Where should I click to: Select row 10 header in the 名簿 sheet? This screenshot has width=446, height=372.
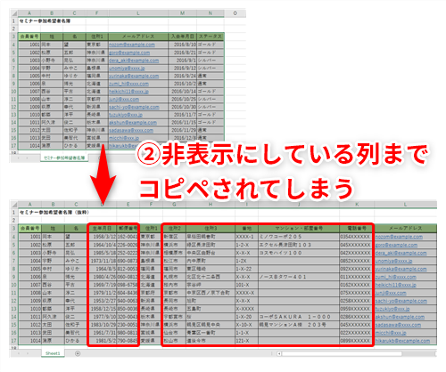(x=13, y=92)
